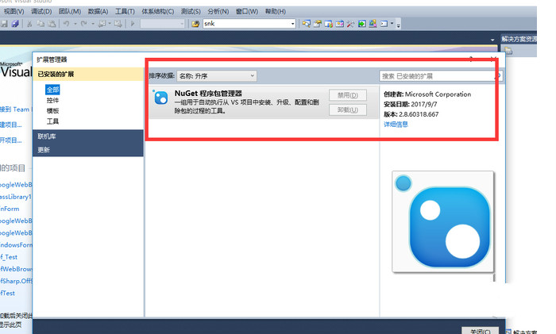556x334 pixels.
Task: Open the 窗口(W) menu
Action: tap(247, 11)
